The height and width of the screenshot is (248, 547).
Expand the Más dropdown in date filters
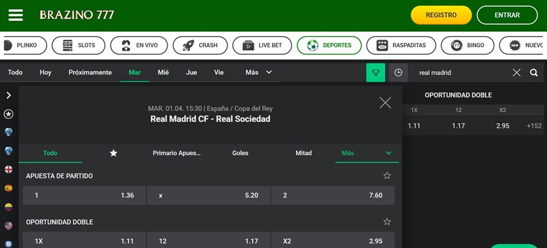[259, 72]
